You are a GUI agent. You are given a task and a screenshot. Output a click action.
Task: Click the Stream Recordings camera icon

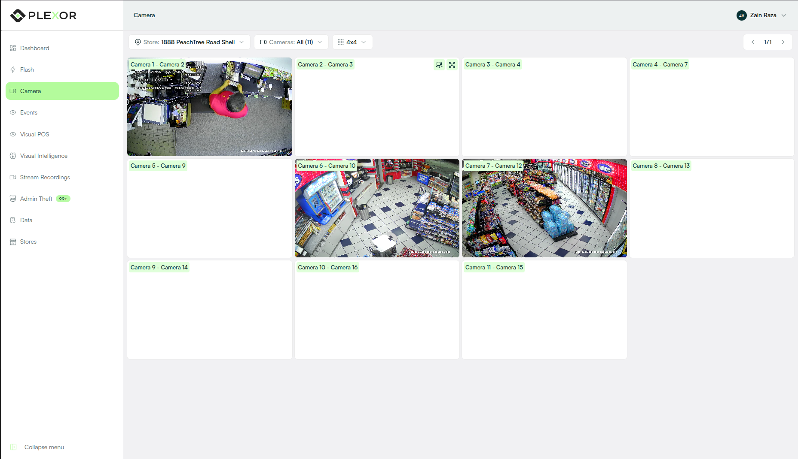pos(13,177)
